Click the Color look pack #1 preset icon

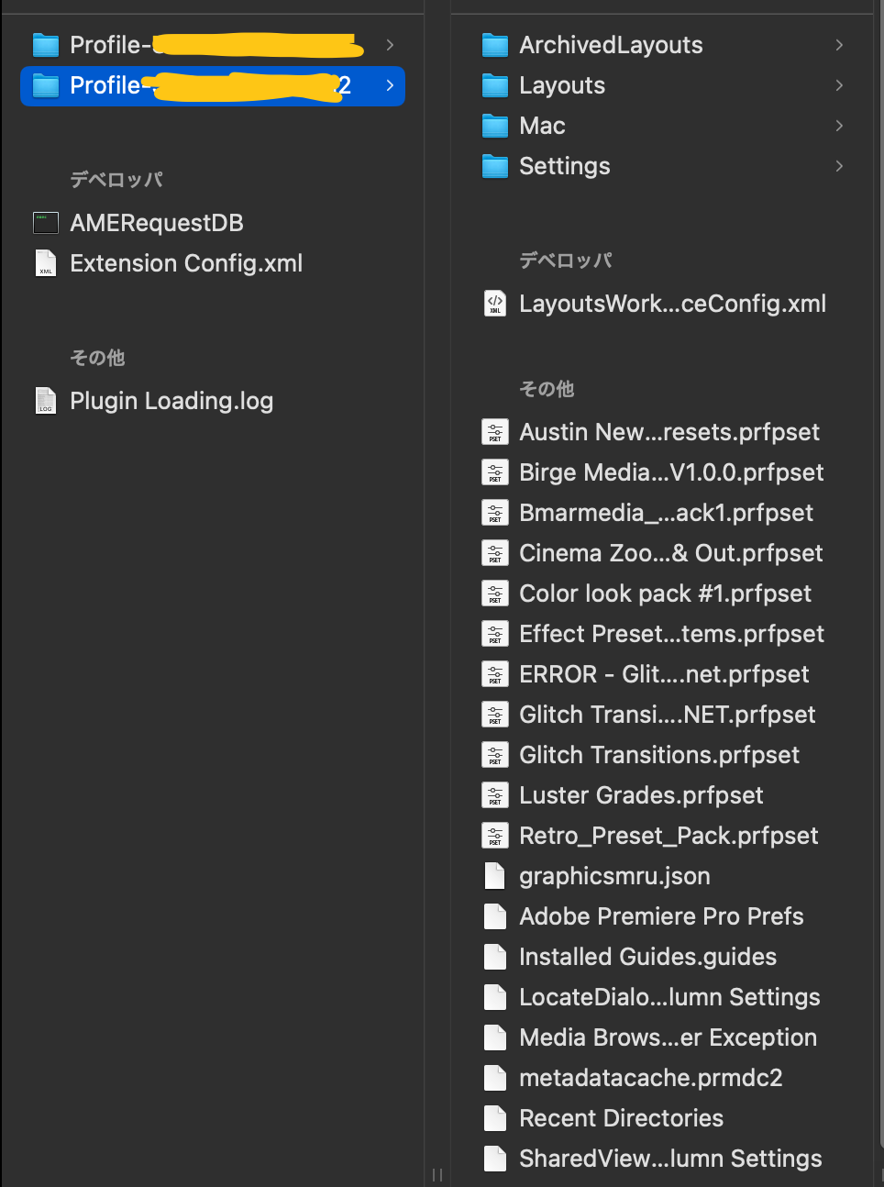495,593
